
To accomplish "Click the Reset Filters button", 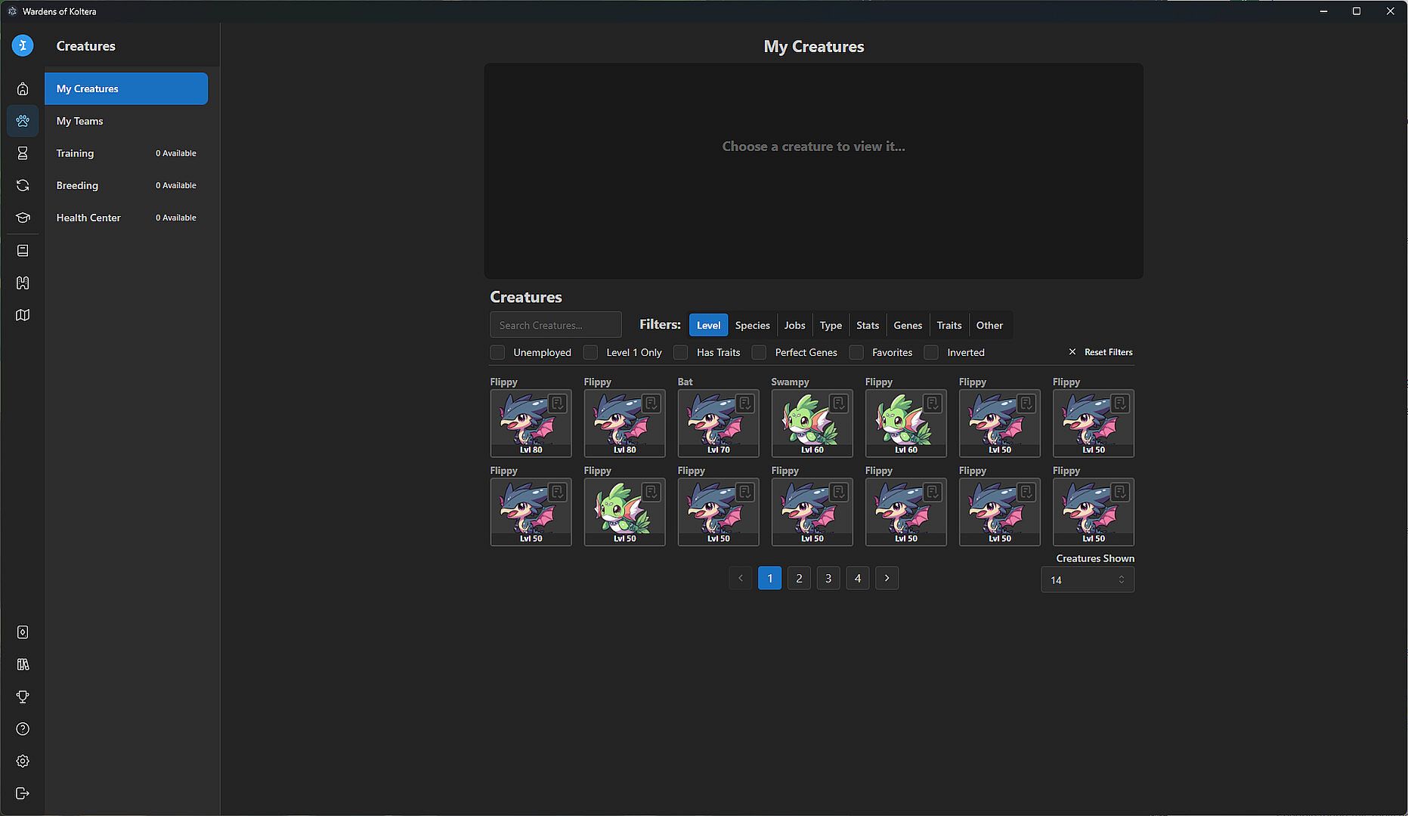I will 1100,352.
